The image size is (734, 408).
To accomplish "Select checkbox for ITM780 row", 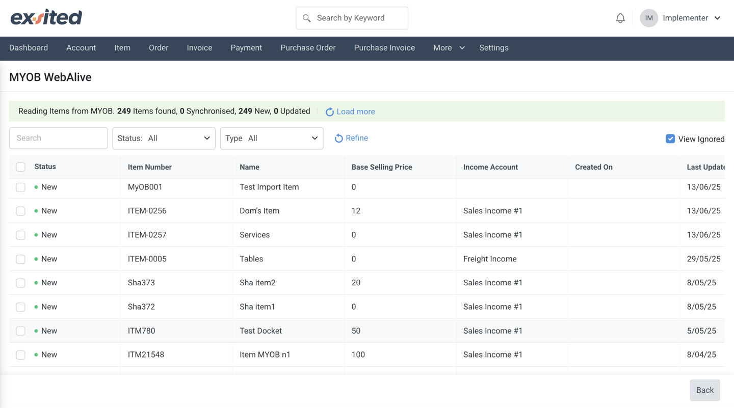I will point(20,331).
